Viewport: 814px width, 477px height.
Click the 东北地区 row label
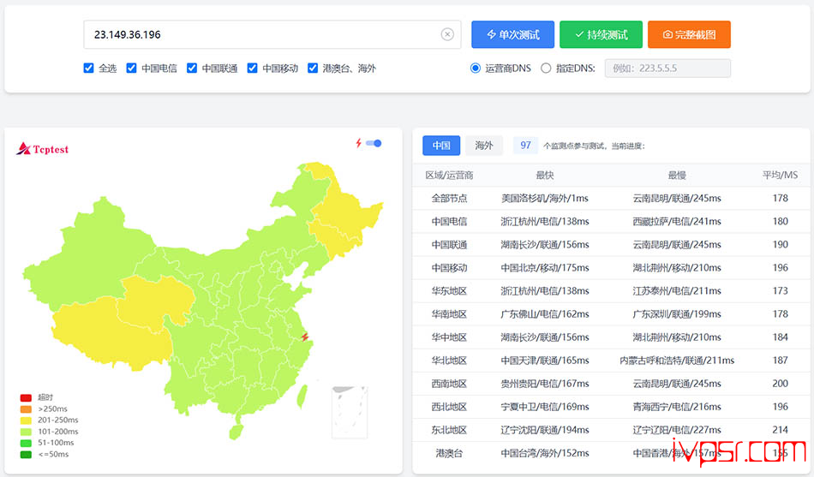449,430
